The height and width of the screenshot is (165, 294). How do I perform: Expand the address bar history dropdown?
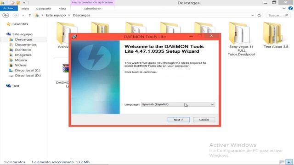[x=252, y=15]
